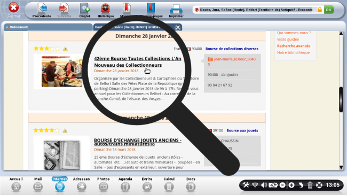This screenshot has width=347, height=195.
Task: Click the '90400 - danjoutin' location text
Action: [223, 75]
